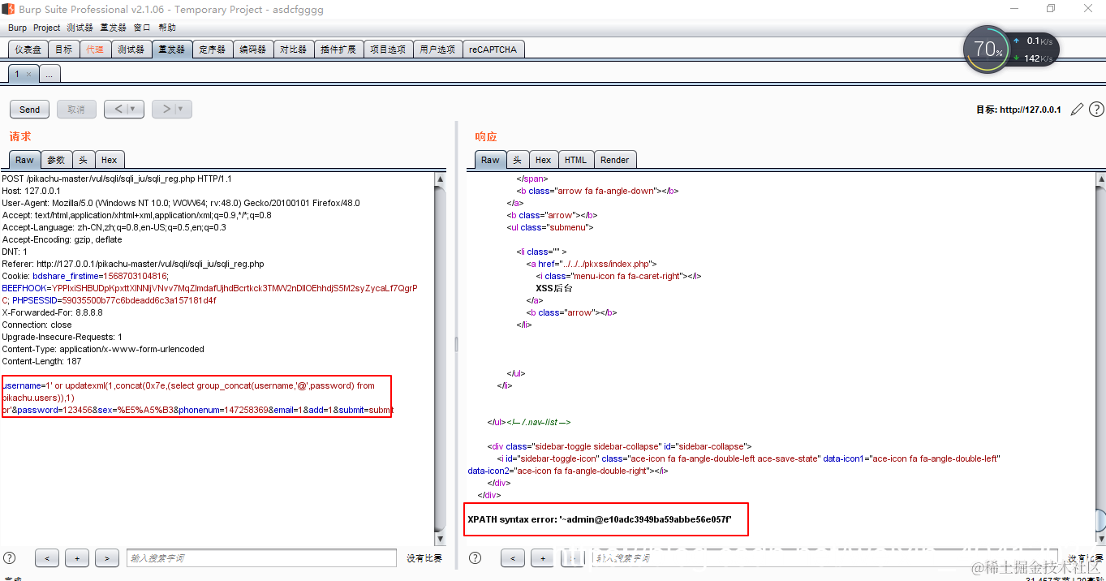Click the Content-Length: 187 header line
The image size is (1106, 581).
tap(41, 361)
